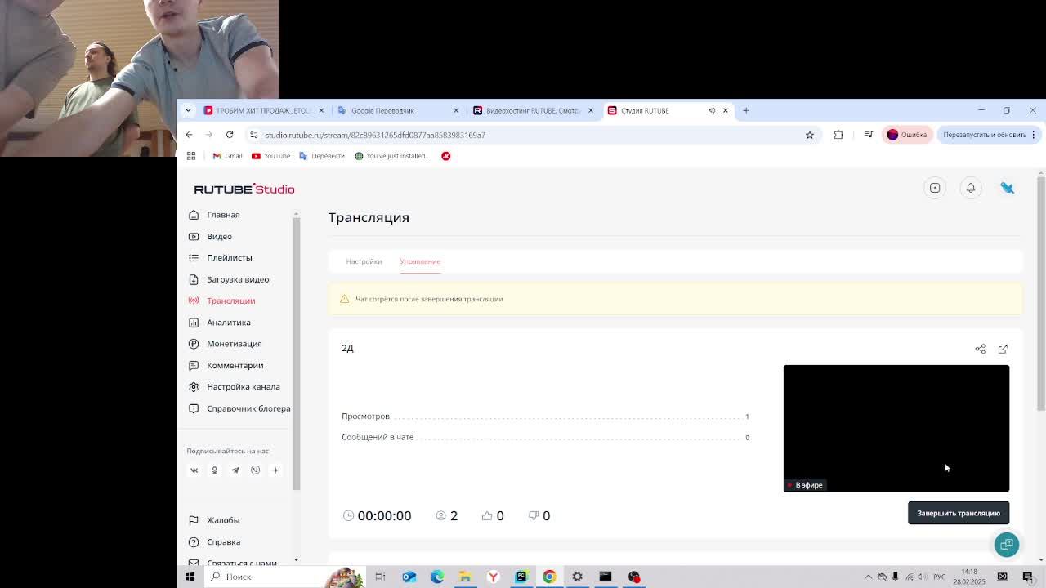1046x588 pixels.
Task: Open the browser extensions puzzle icon
Action: pos(838,135)
